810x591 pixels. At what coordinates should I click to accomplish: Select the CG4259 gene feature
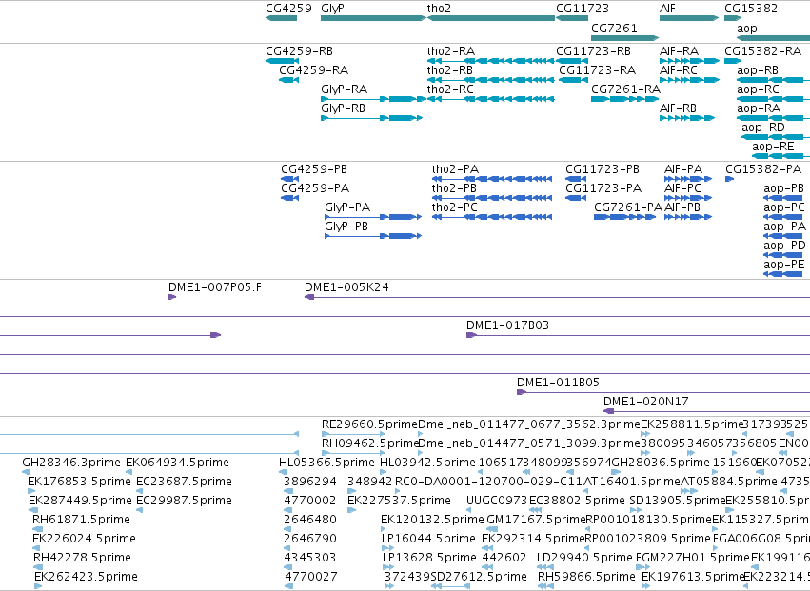tap(281, 18)
